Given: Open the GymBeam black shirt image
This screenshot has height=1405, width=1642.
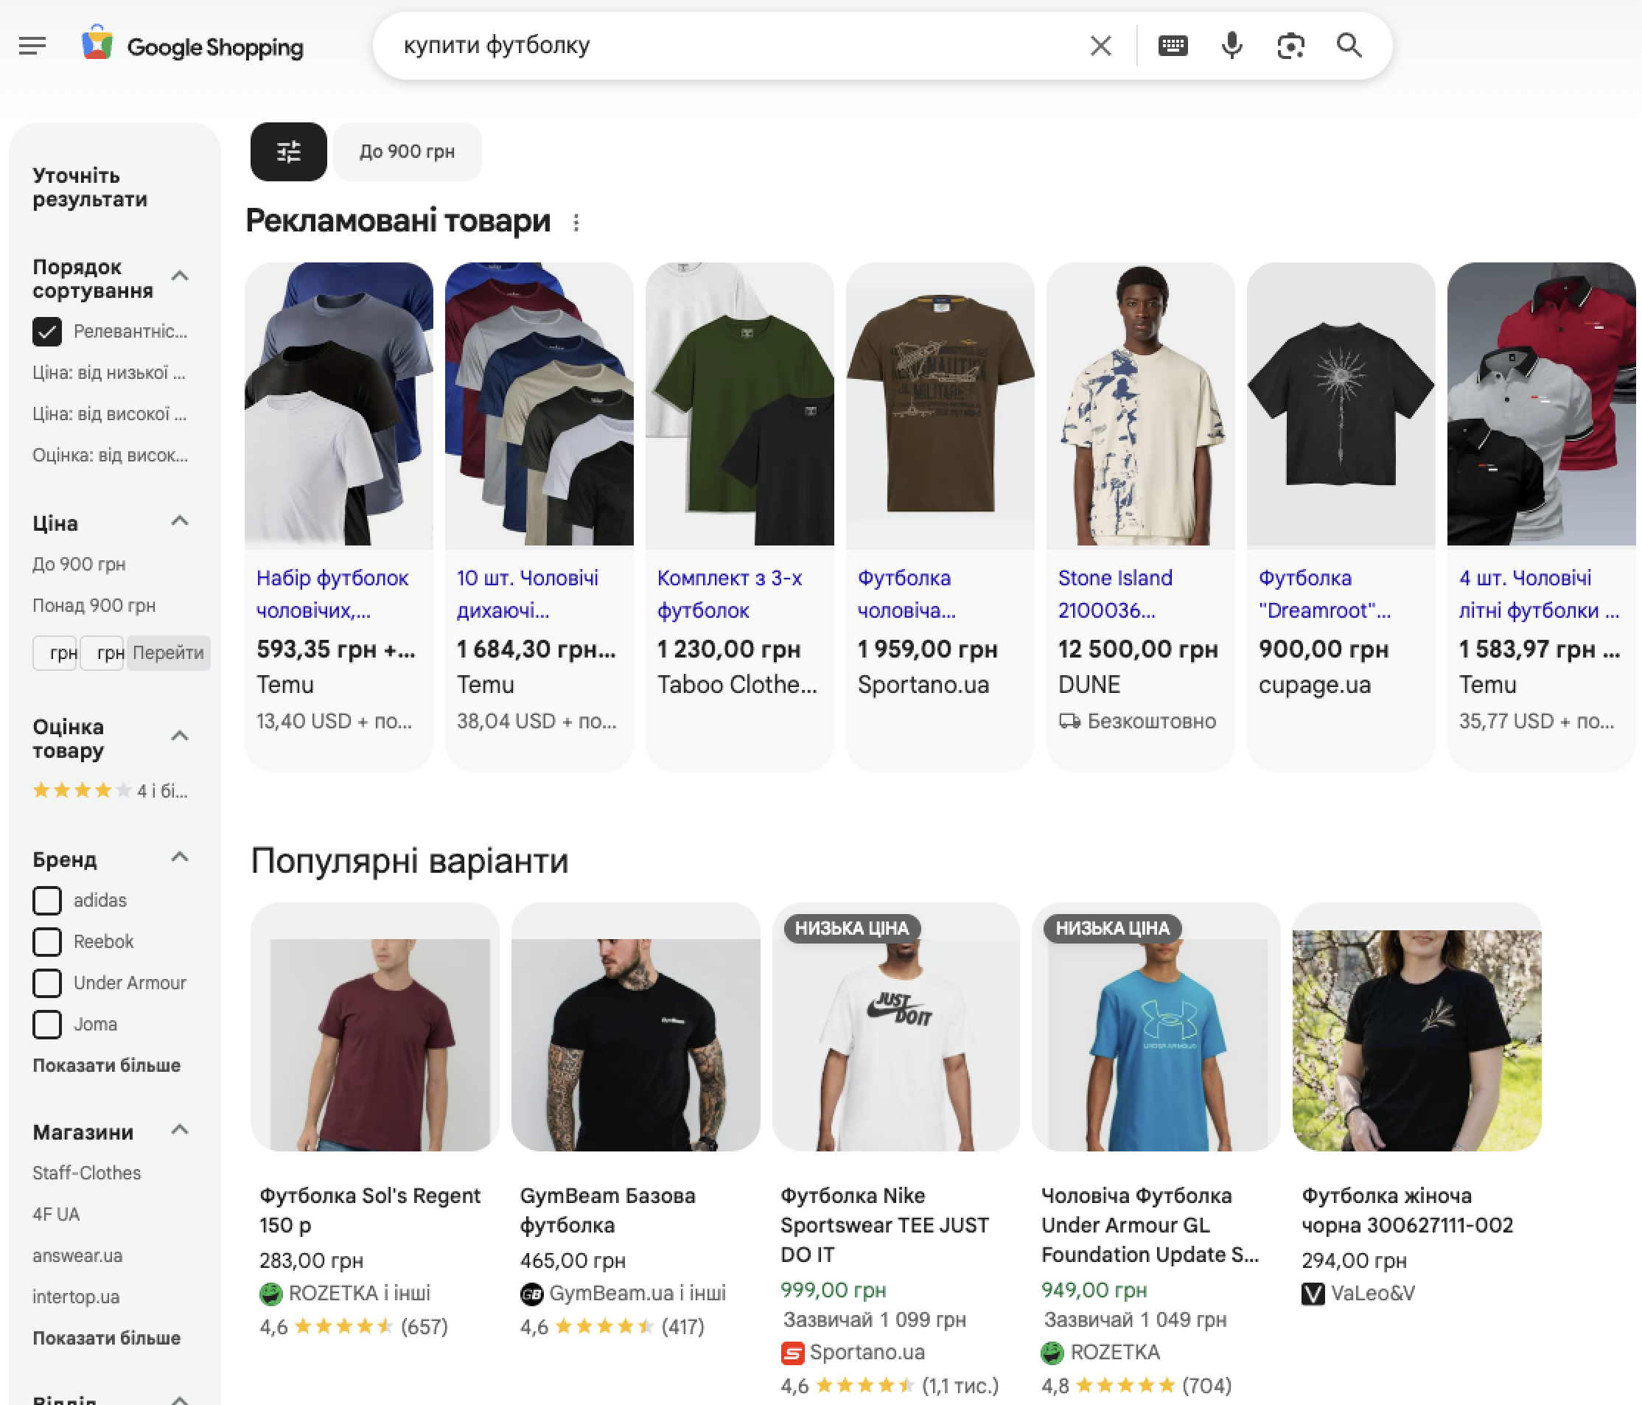Looking at the screenshot, I should pos(635,1027).
